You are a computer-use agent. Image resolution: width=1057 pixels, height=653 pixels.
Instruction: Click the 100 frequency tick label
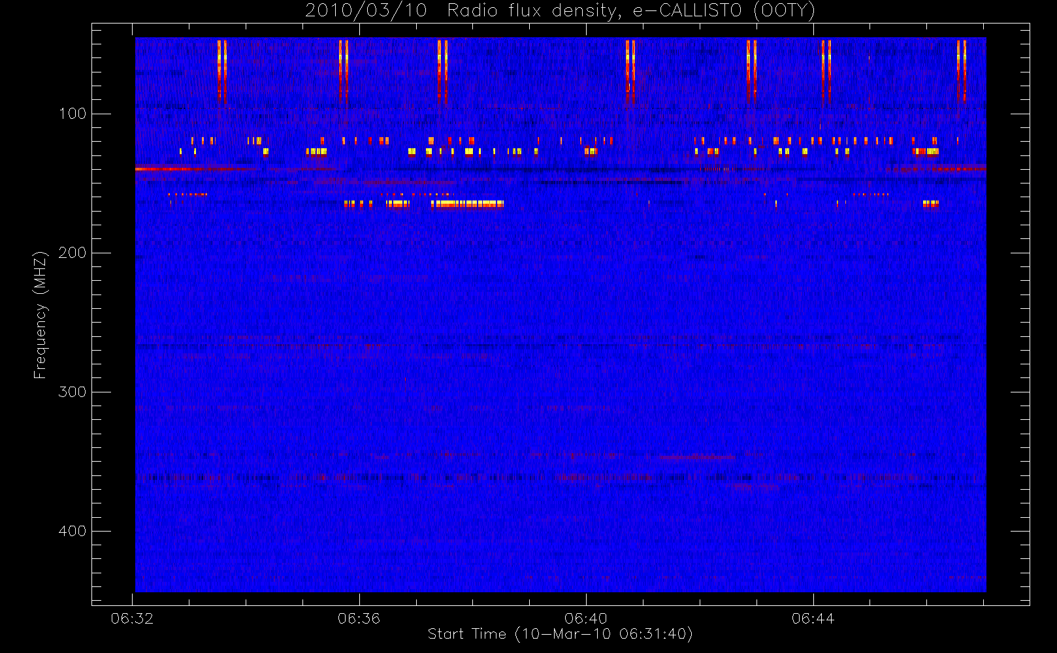coord(73,114)
